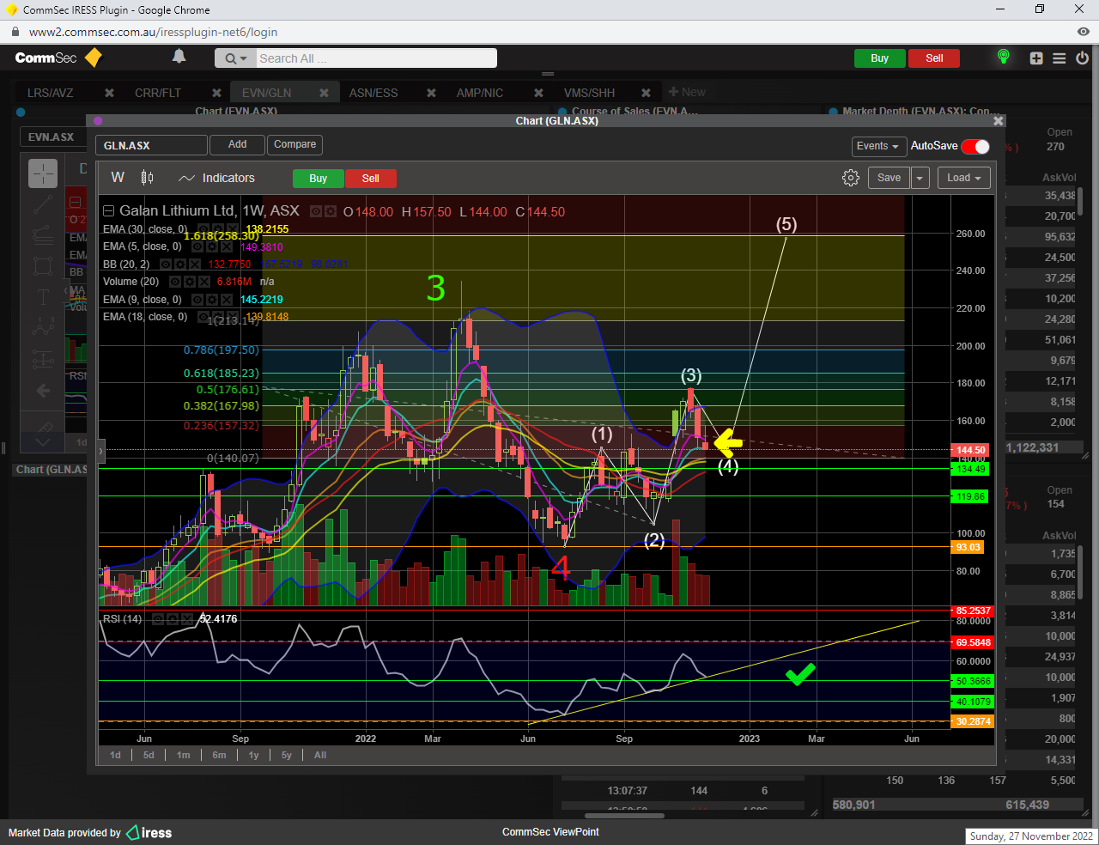Click the Buy button in the top header
This screenshot has width=1099, height=845.
[879, 58]
